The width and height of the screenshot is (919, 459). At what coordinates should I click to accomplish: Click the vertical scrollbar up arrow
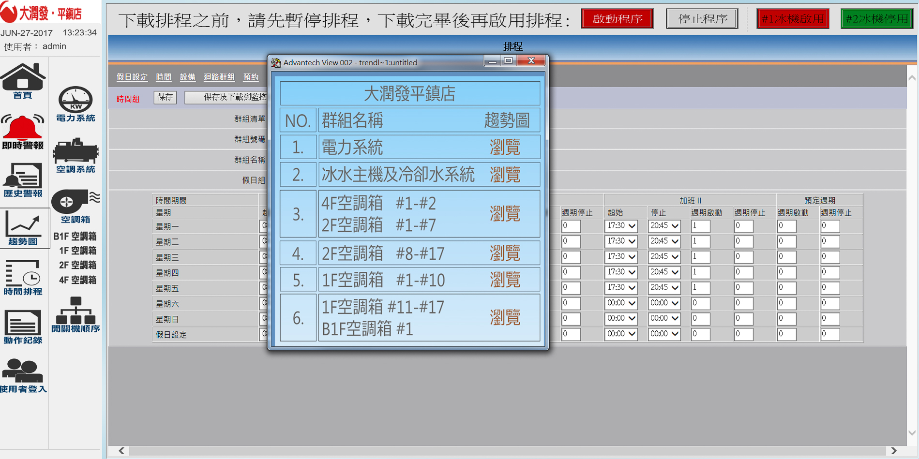[912, 78]
